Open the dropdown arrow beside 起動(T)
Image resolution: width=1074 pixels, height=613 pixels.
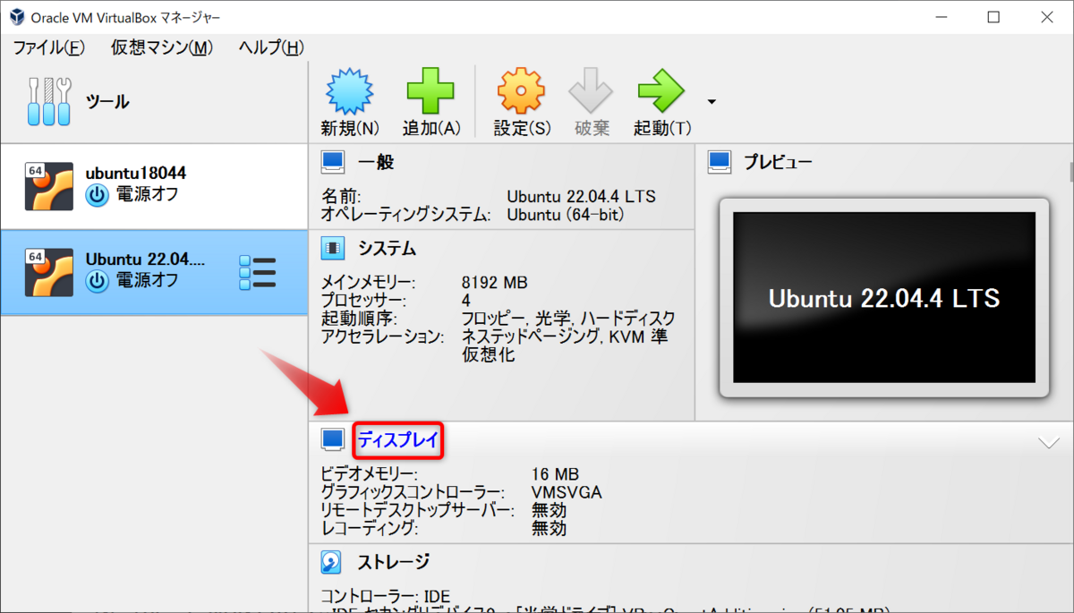tap(712, 102)
